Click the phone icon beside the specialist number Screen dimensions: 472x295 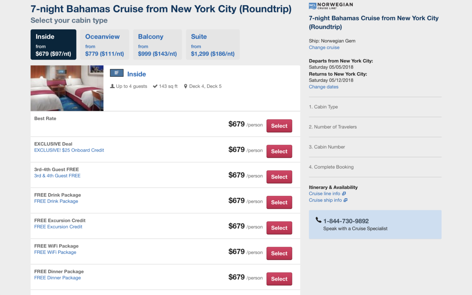(x=318, y=220)
